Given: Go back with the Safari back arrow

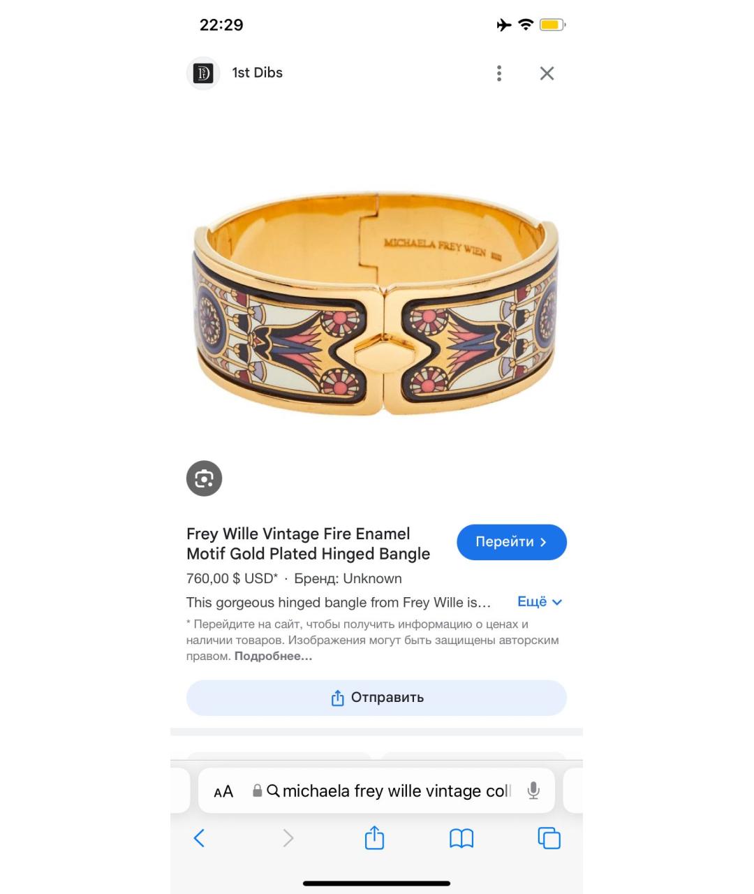Looking at the screenshot, I should pos(199,838).
